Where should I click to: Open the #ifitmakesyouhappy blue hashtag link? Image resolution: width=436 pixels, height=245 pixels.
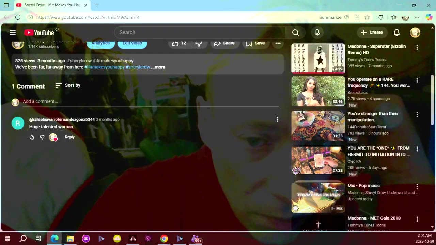coord(105,67)
